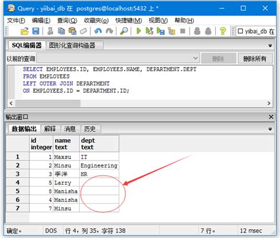Open the 收藏夹(o) menu
This screenshot has height=238, width=280.
point(96,20)
